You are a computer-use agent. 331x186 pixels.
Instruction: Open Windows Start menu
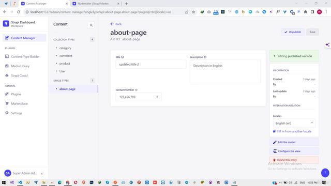click(x=4, y=182)
